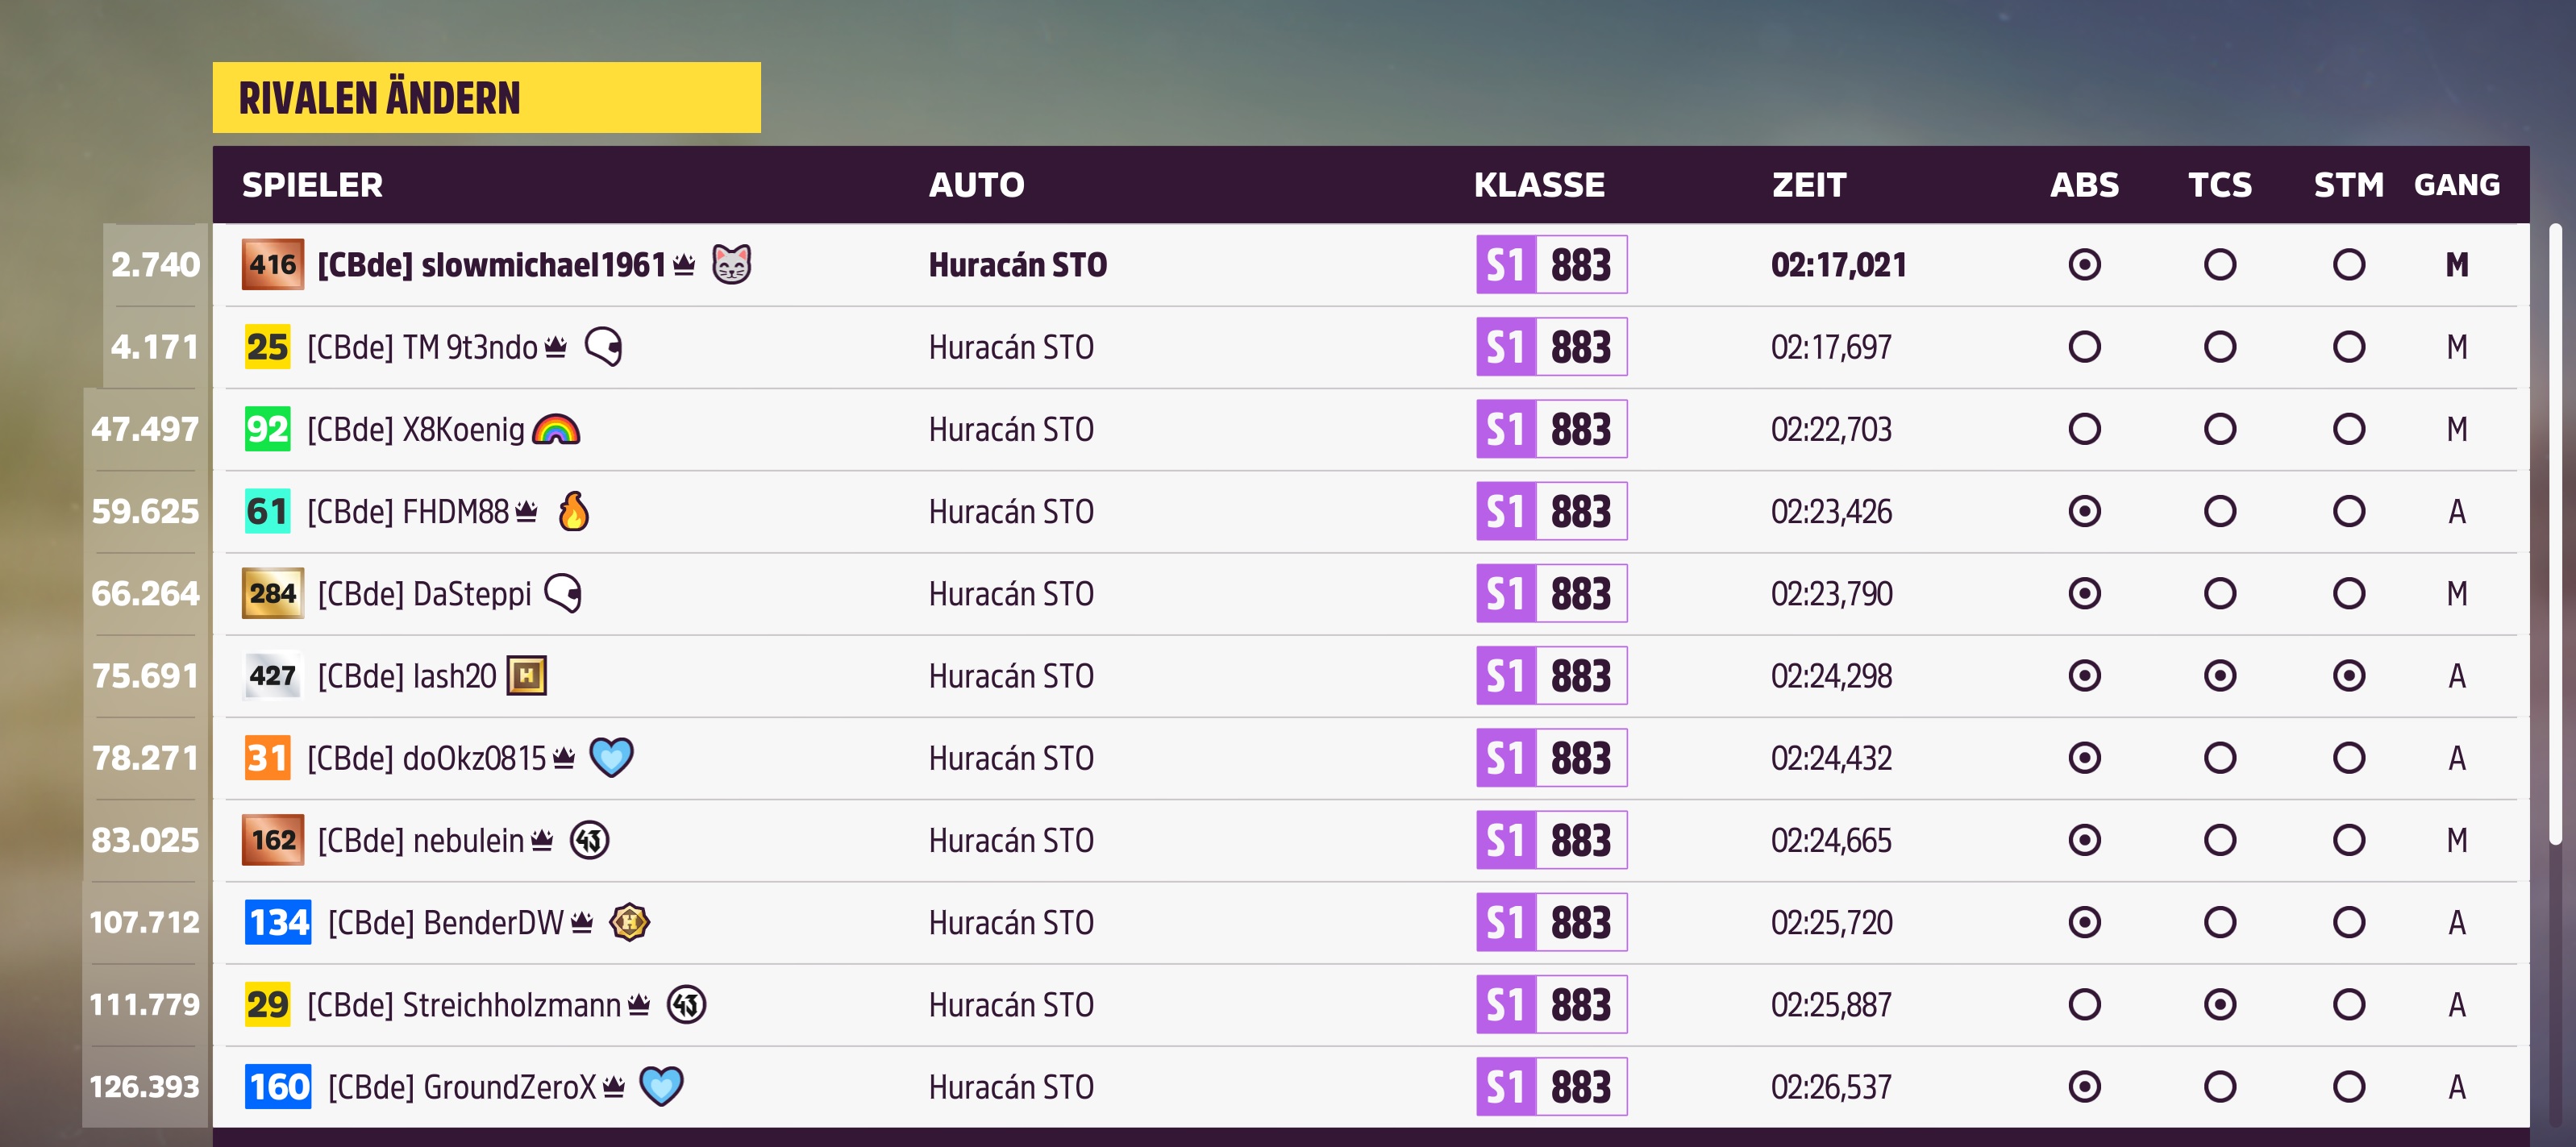Click the ABS indicator in slowmichael1961's row
The height and width of the screenshot is (1147, 2576).
pyautogui.click(x=2084, y=265)
